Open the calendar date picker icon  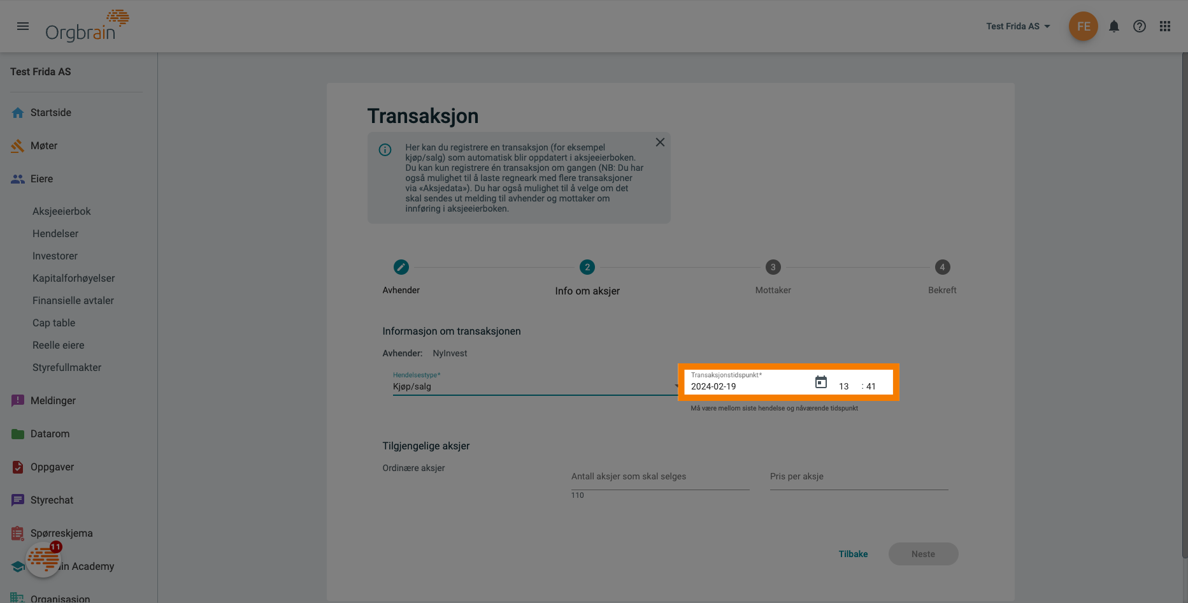(821, 382)
